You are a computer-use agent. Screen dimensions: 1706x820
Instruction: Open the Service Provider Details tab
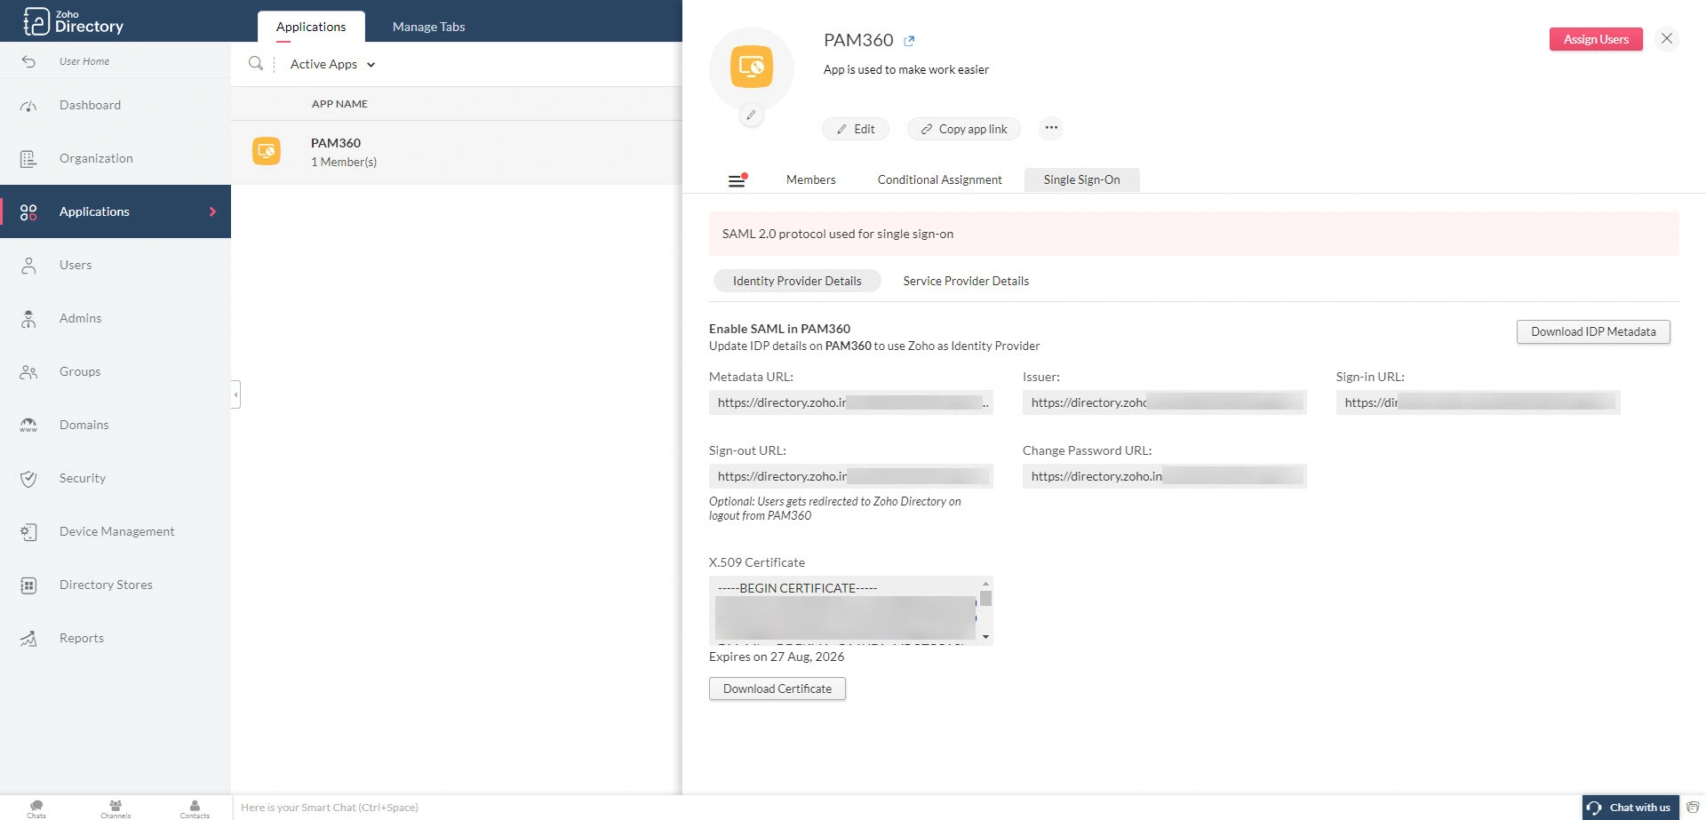(965, 281)
